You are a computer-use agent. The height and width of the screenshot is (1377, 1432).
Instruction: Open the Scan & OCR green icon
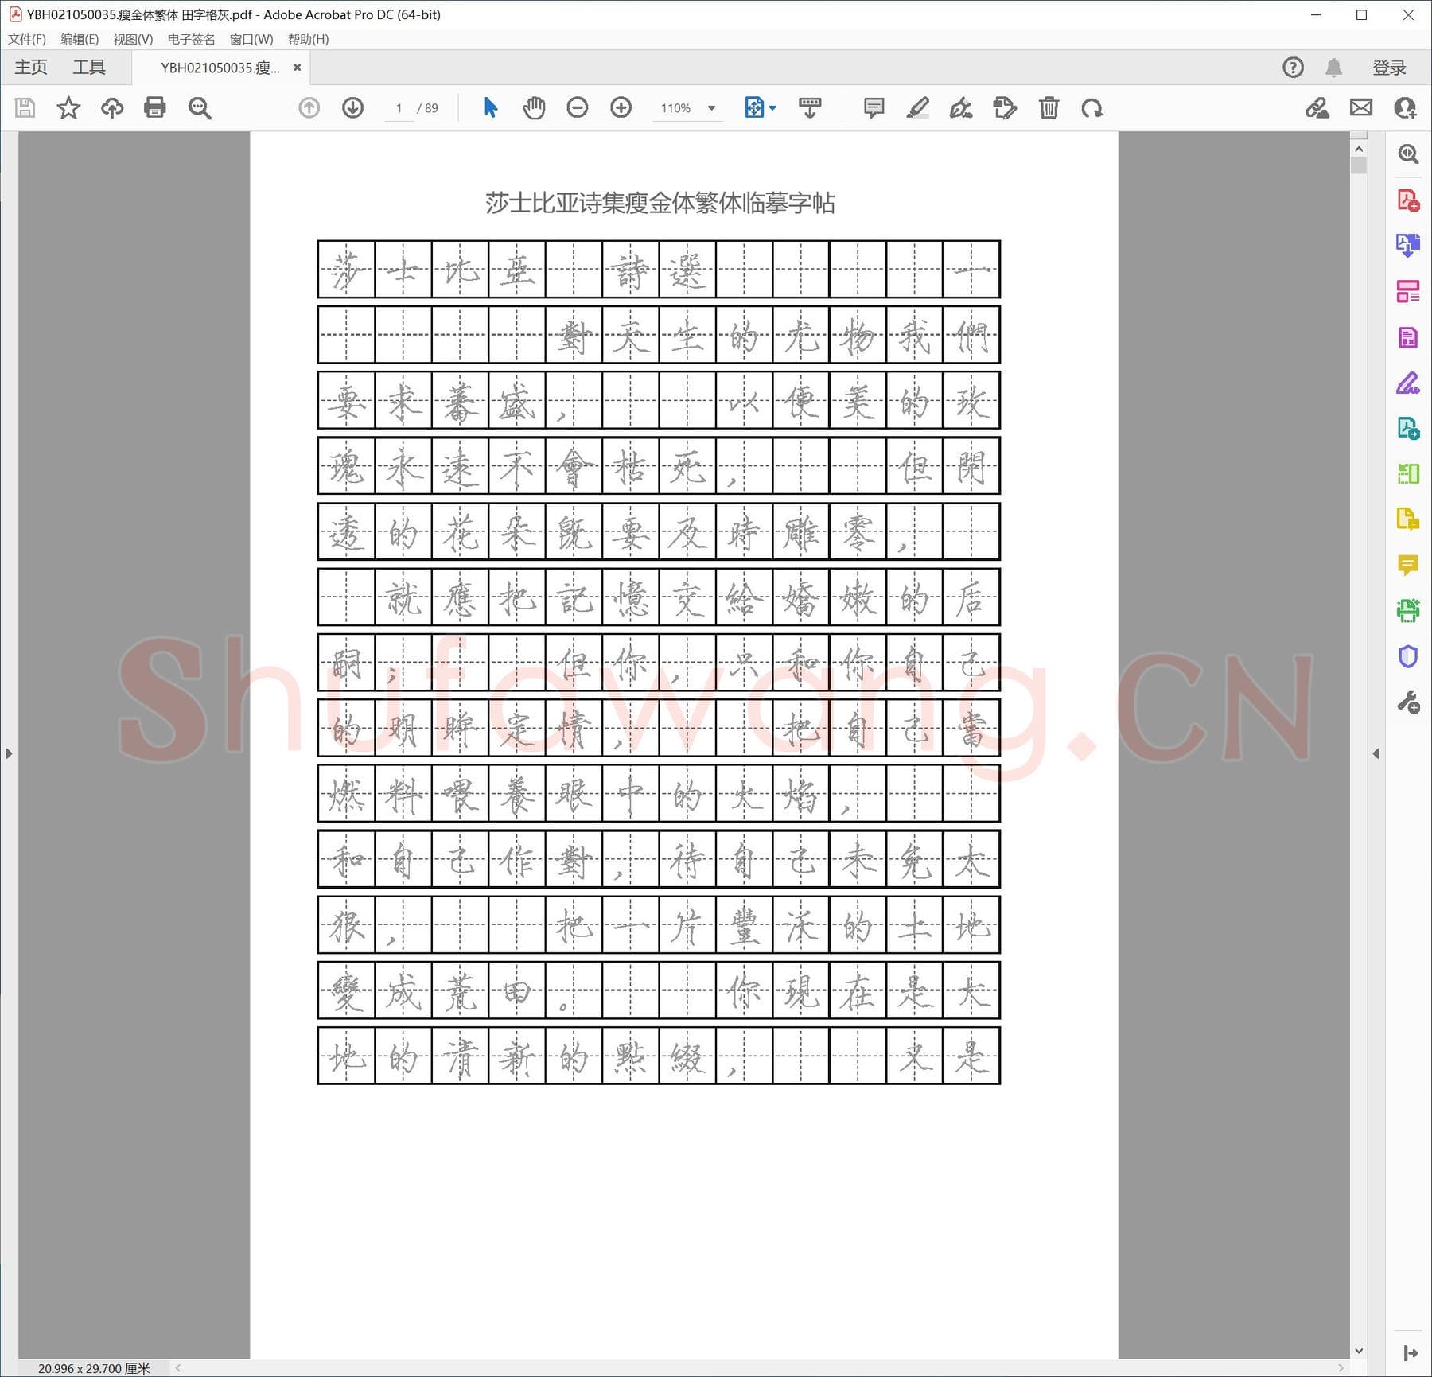coord(1408,611)
